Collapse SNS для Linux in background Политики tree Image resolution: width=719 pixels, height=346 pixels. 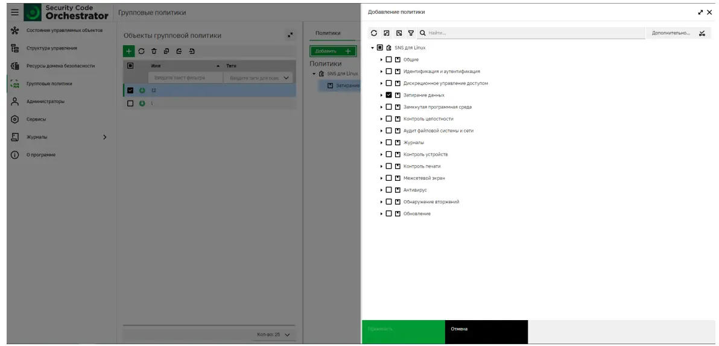(314, 74)
